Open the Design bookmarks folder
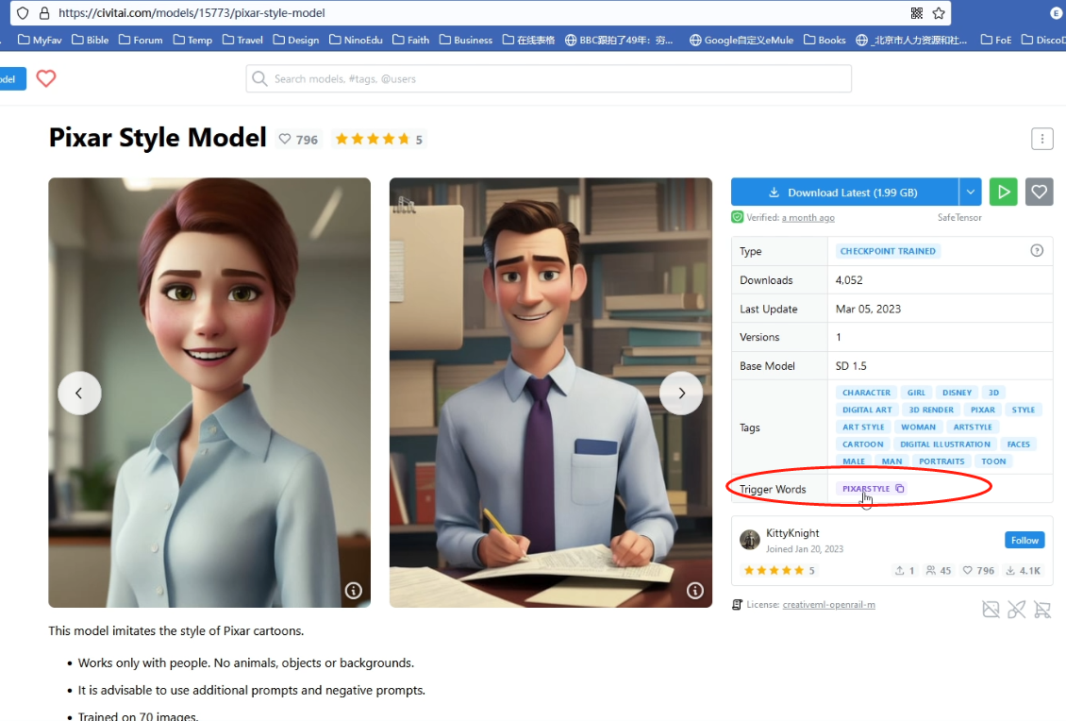The image size is (1066, 721). click(296, 40)
